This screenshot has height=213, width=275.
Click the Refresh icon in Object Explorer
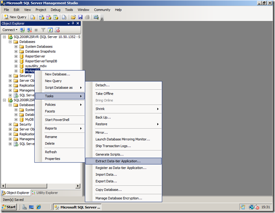click(50, 30)
